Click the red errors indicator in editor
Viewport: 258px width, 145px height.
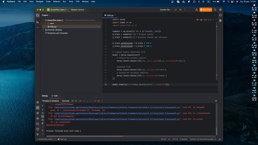(198, 20)
